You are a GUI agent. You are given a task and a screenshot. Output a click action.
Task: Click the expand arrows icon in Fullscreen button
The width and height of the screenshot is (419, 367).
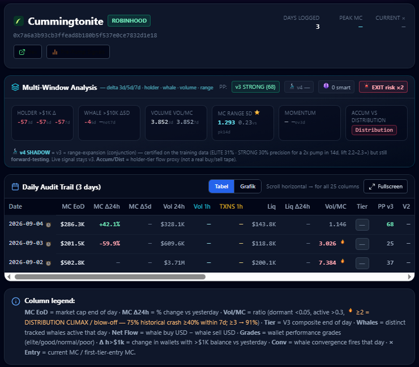click(372, 187)
